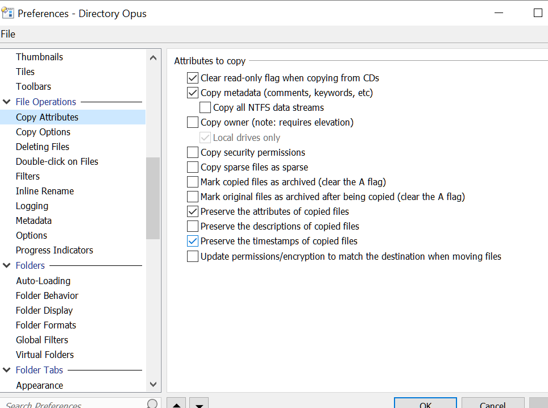The height and width of the screenshot is (408, 548).
Task: Select Filters under File Operations
Action: [x=28, y=176]
